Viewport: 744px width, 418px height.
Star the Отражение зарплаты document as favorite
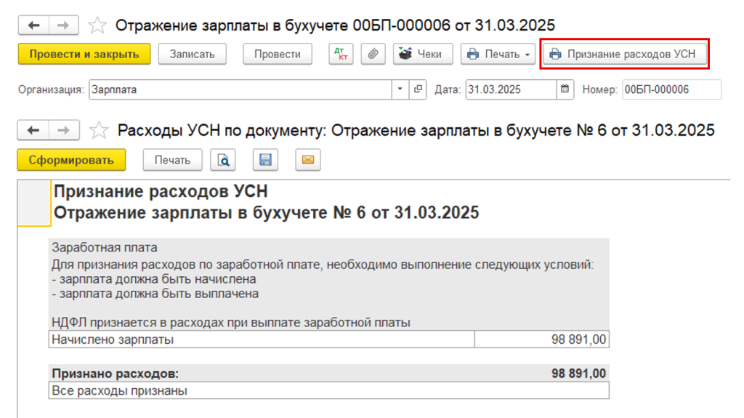(97, 25)
